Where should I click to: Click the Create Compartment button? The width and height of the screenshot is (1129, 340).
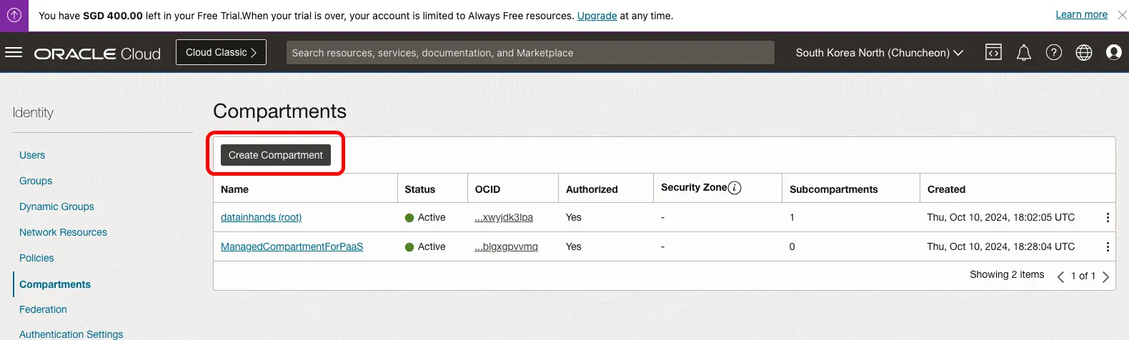pyautogui.click(x=276, y=155)
